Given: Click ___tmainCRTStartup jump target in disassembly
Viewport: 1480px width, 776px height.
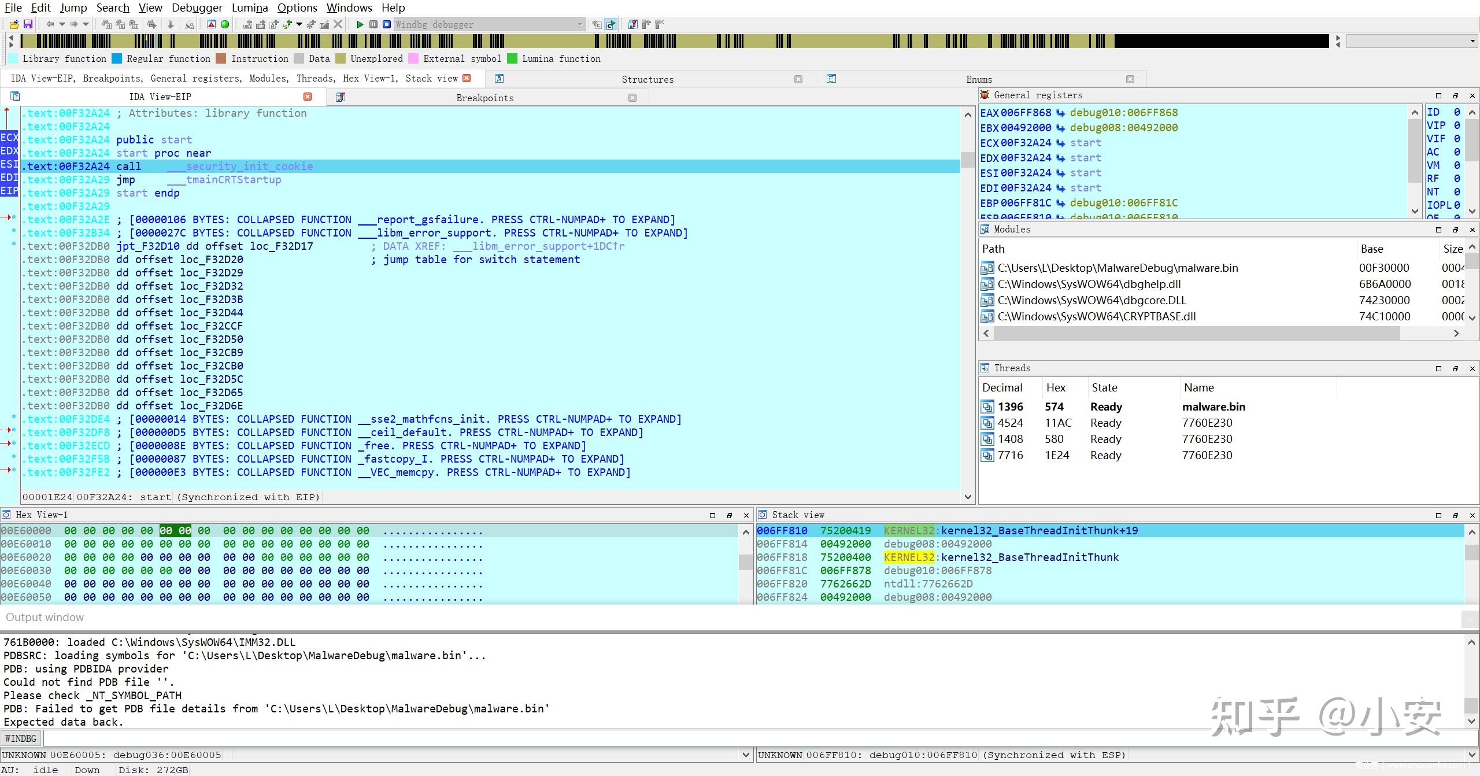Looking at the screenshot, I should coord(233,180).
